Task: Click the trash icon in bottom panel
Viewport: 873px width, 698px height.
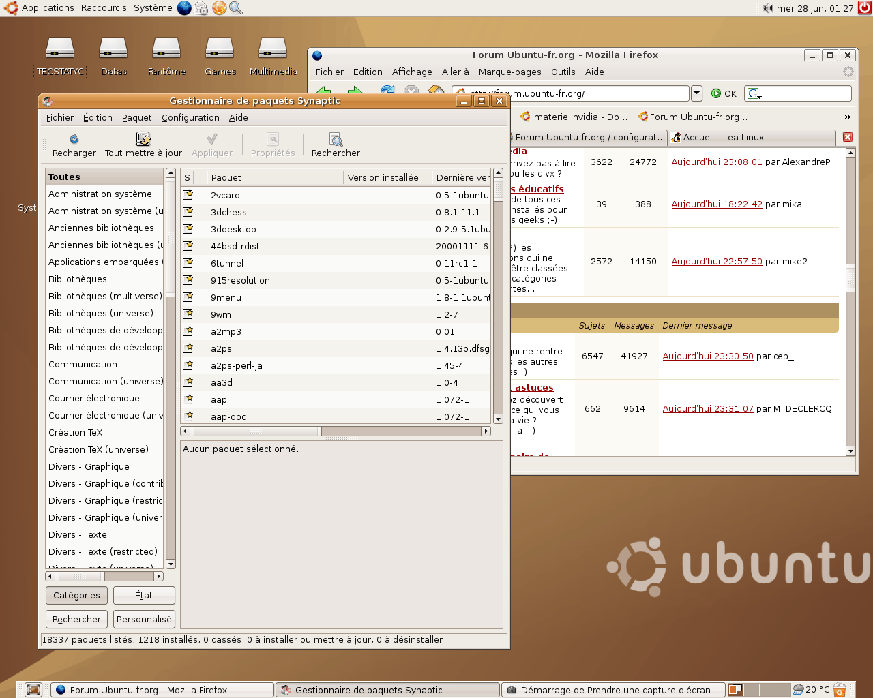Action: [x=840, y=690]
